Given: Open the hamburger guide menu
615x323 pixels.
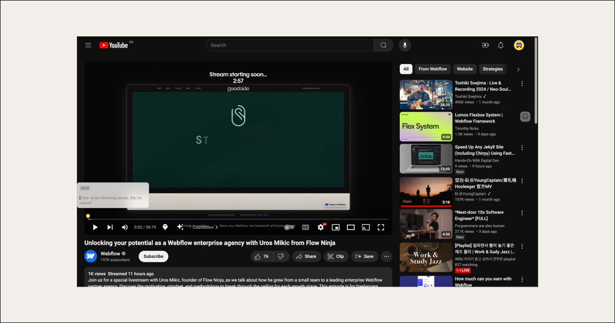Looking at the screenshot, I should point(88,45).
